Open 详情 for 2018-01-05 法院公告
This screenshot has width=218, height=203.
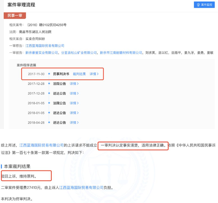(x=74, y=103)
